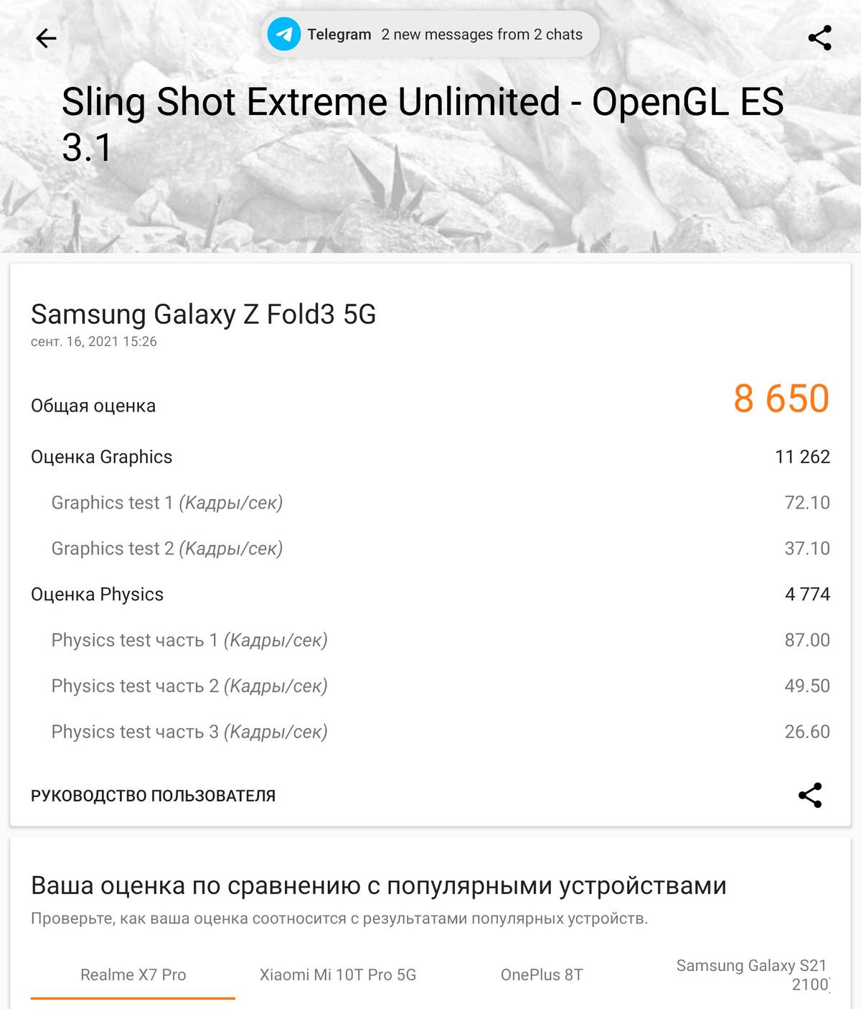
Task: Open РУКОВОДСТВО ПОЛЬЗОВАТЕЛЯ link
Action: click(153, 796)
